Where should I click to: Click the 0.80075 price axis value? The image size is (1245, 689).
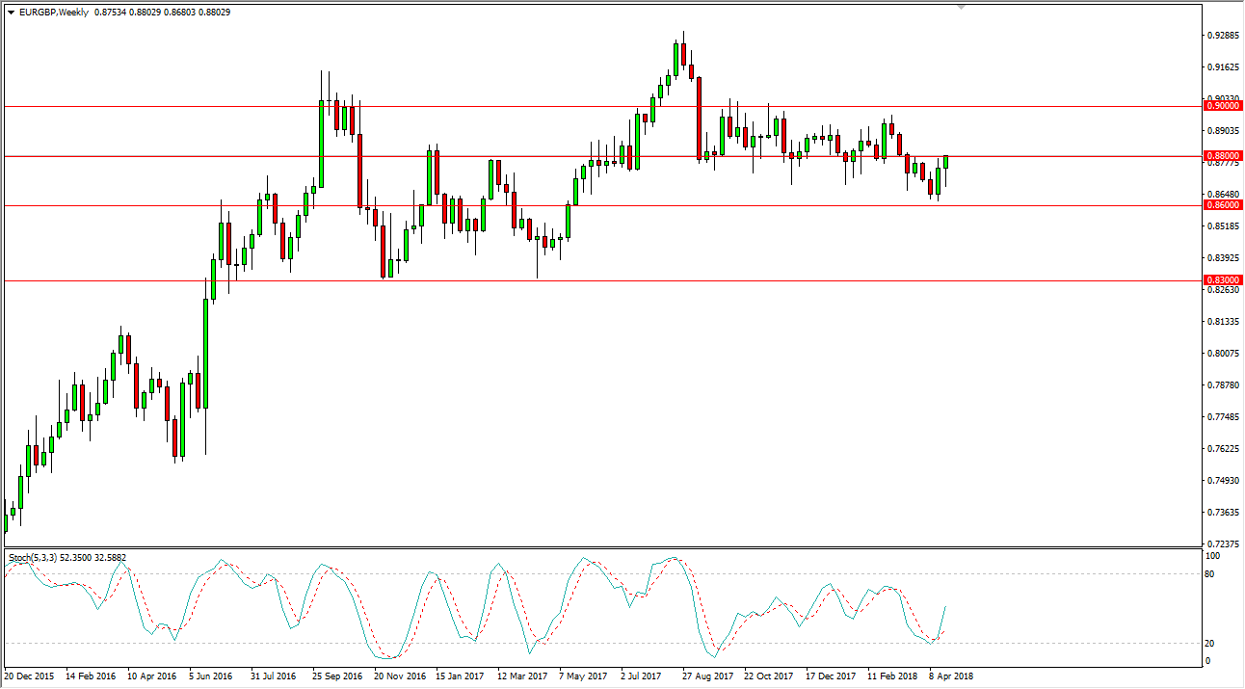coord(1222,354)
